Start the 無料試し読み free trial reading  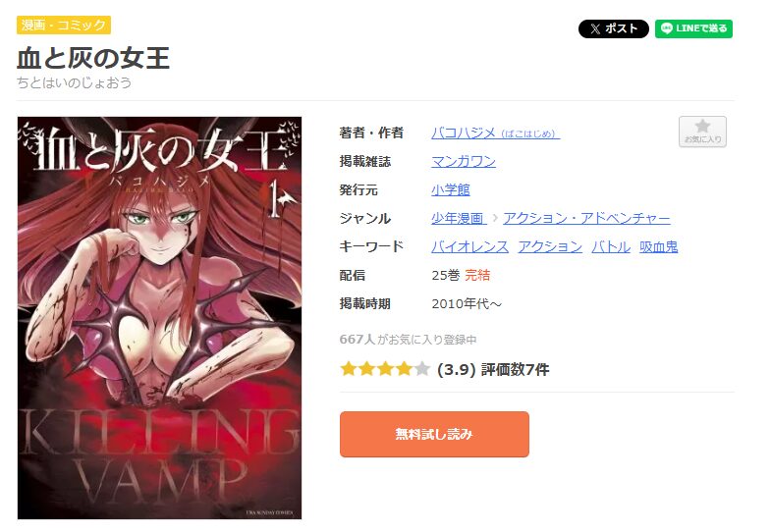(x=434, y=434)
